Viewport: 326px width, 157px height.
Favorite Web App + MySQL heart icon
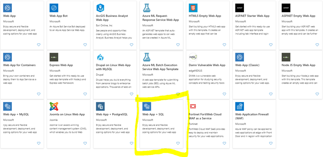tap(39, 143)
